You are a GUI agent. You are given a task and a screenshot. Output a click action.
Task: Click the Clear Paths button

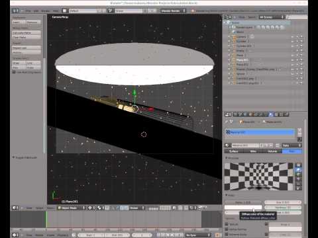click(26, 37)
